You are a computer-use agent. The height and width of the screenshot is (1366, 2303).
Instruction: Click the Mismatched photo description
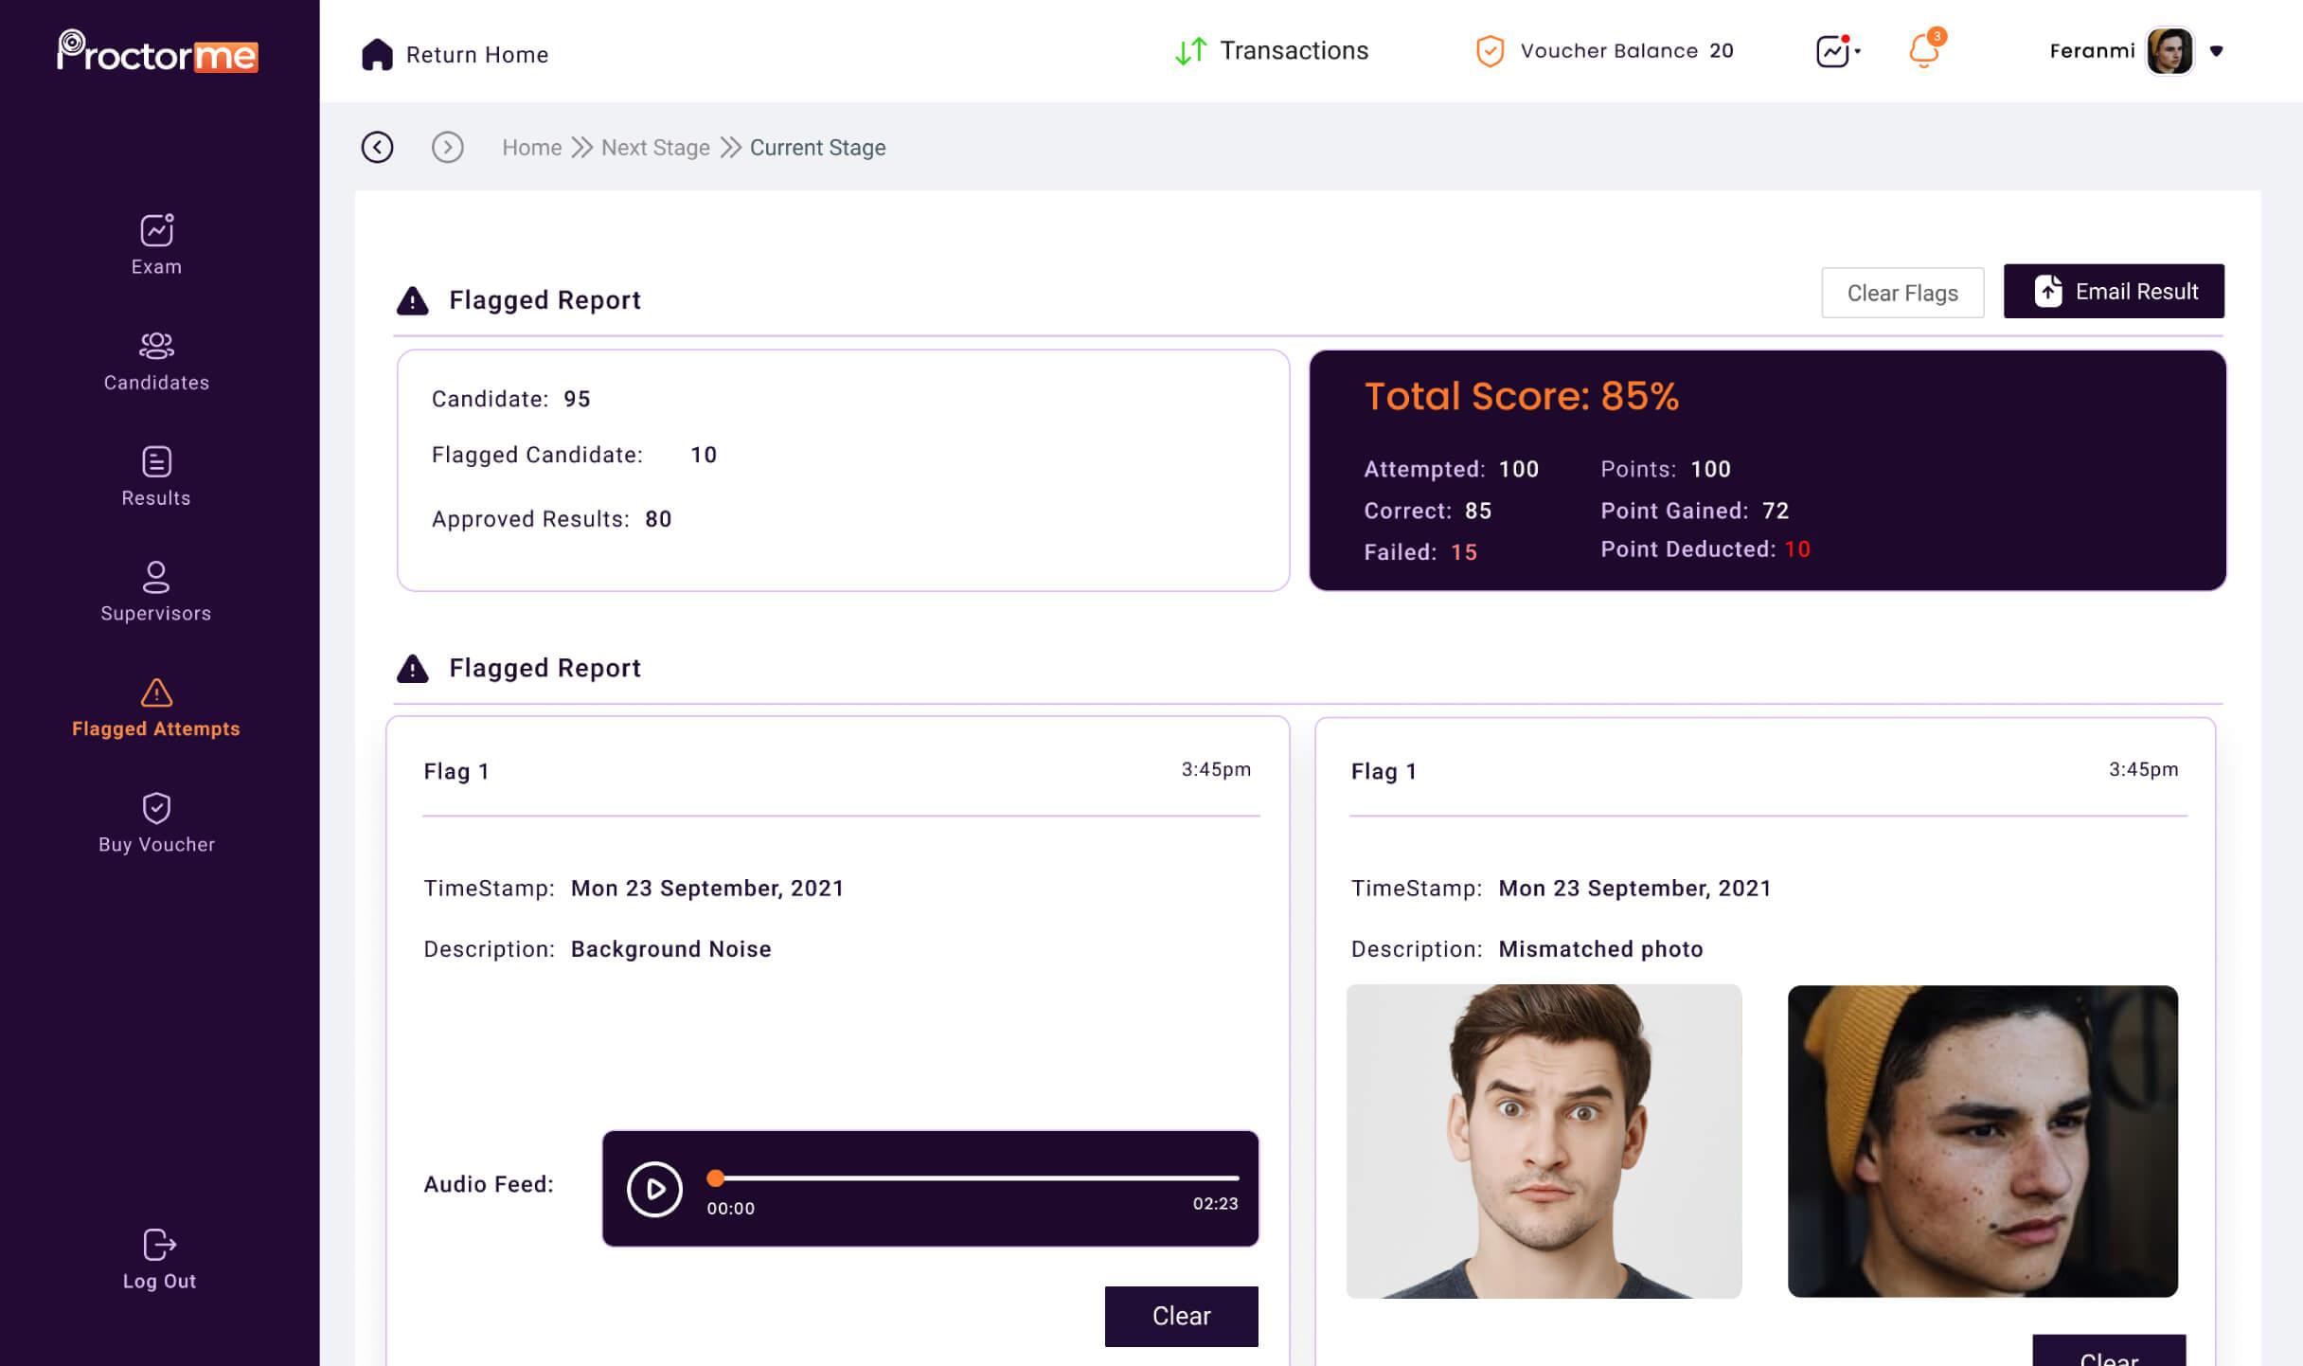pyautogui.click(x=1600, y=949)
